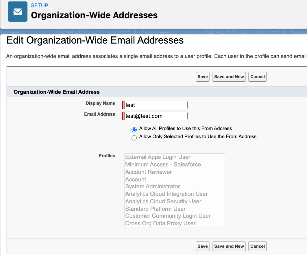Screen dimensions: 307x257
Task: Click the Organization-Wide Addresses envelope icon
Action: [17, 12]
